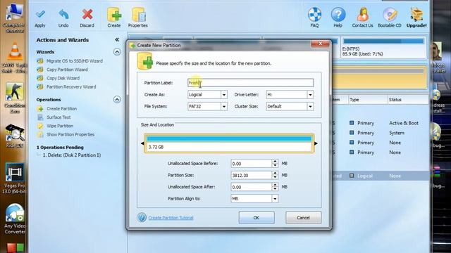Click the Unallocated Space Before field
The height and width of the screenshot is (253, 451).
252,164
